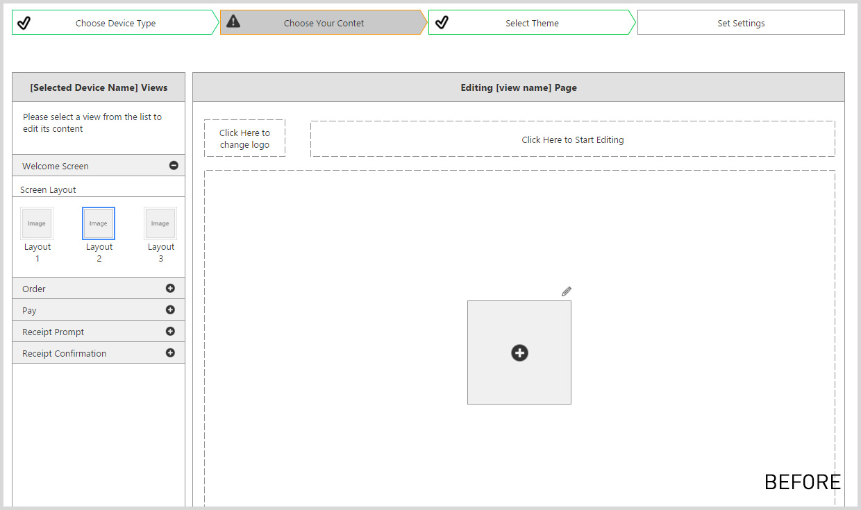Image resolution: width=861 pixels, height=510 pixels.
Task: Expand the Order section plus icon
Action: [170, 289]
